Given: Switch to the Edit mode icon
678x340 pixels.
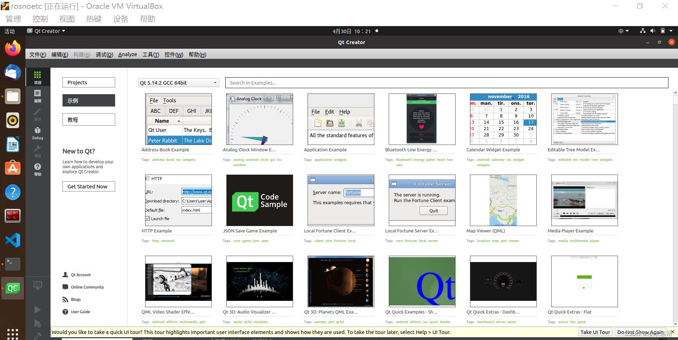Looking at the screenshot, I should (37, 96).
